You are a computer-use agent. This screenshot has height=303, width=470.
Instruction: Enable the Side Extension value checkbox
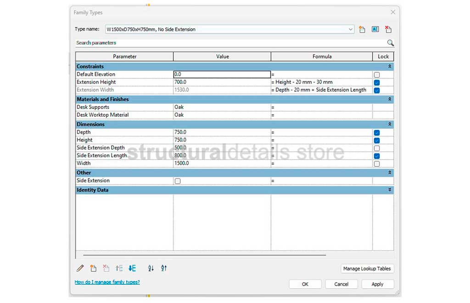pyautogui.click(x=178, y=181)
